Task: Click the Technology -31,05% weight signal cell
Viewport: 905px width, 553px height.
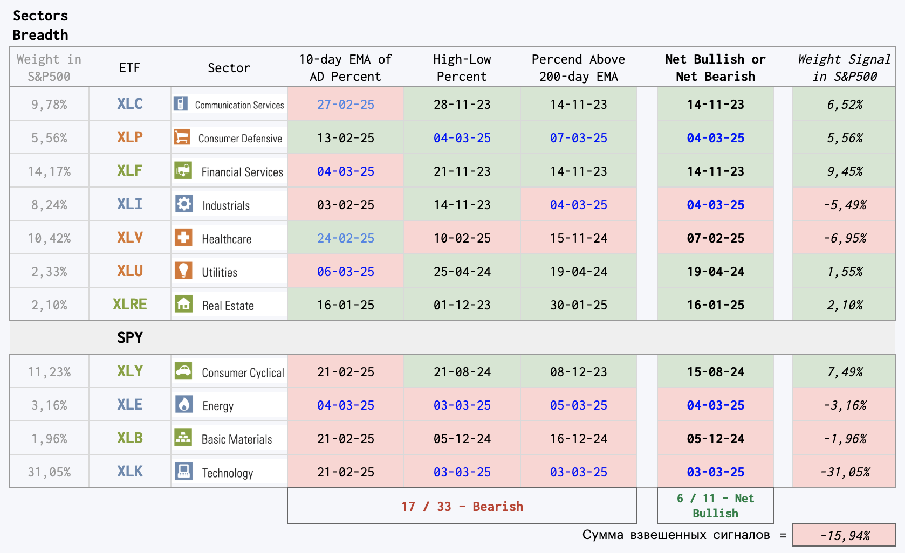Action: pos(844,472)
